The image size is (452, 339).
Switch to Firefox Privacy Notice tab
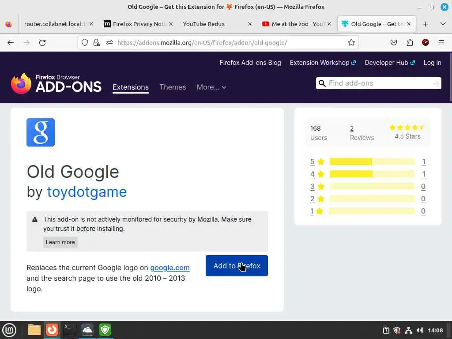click(138, 24)
